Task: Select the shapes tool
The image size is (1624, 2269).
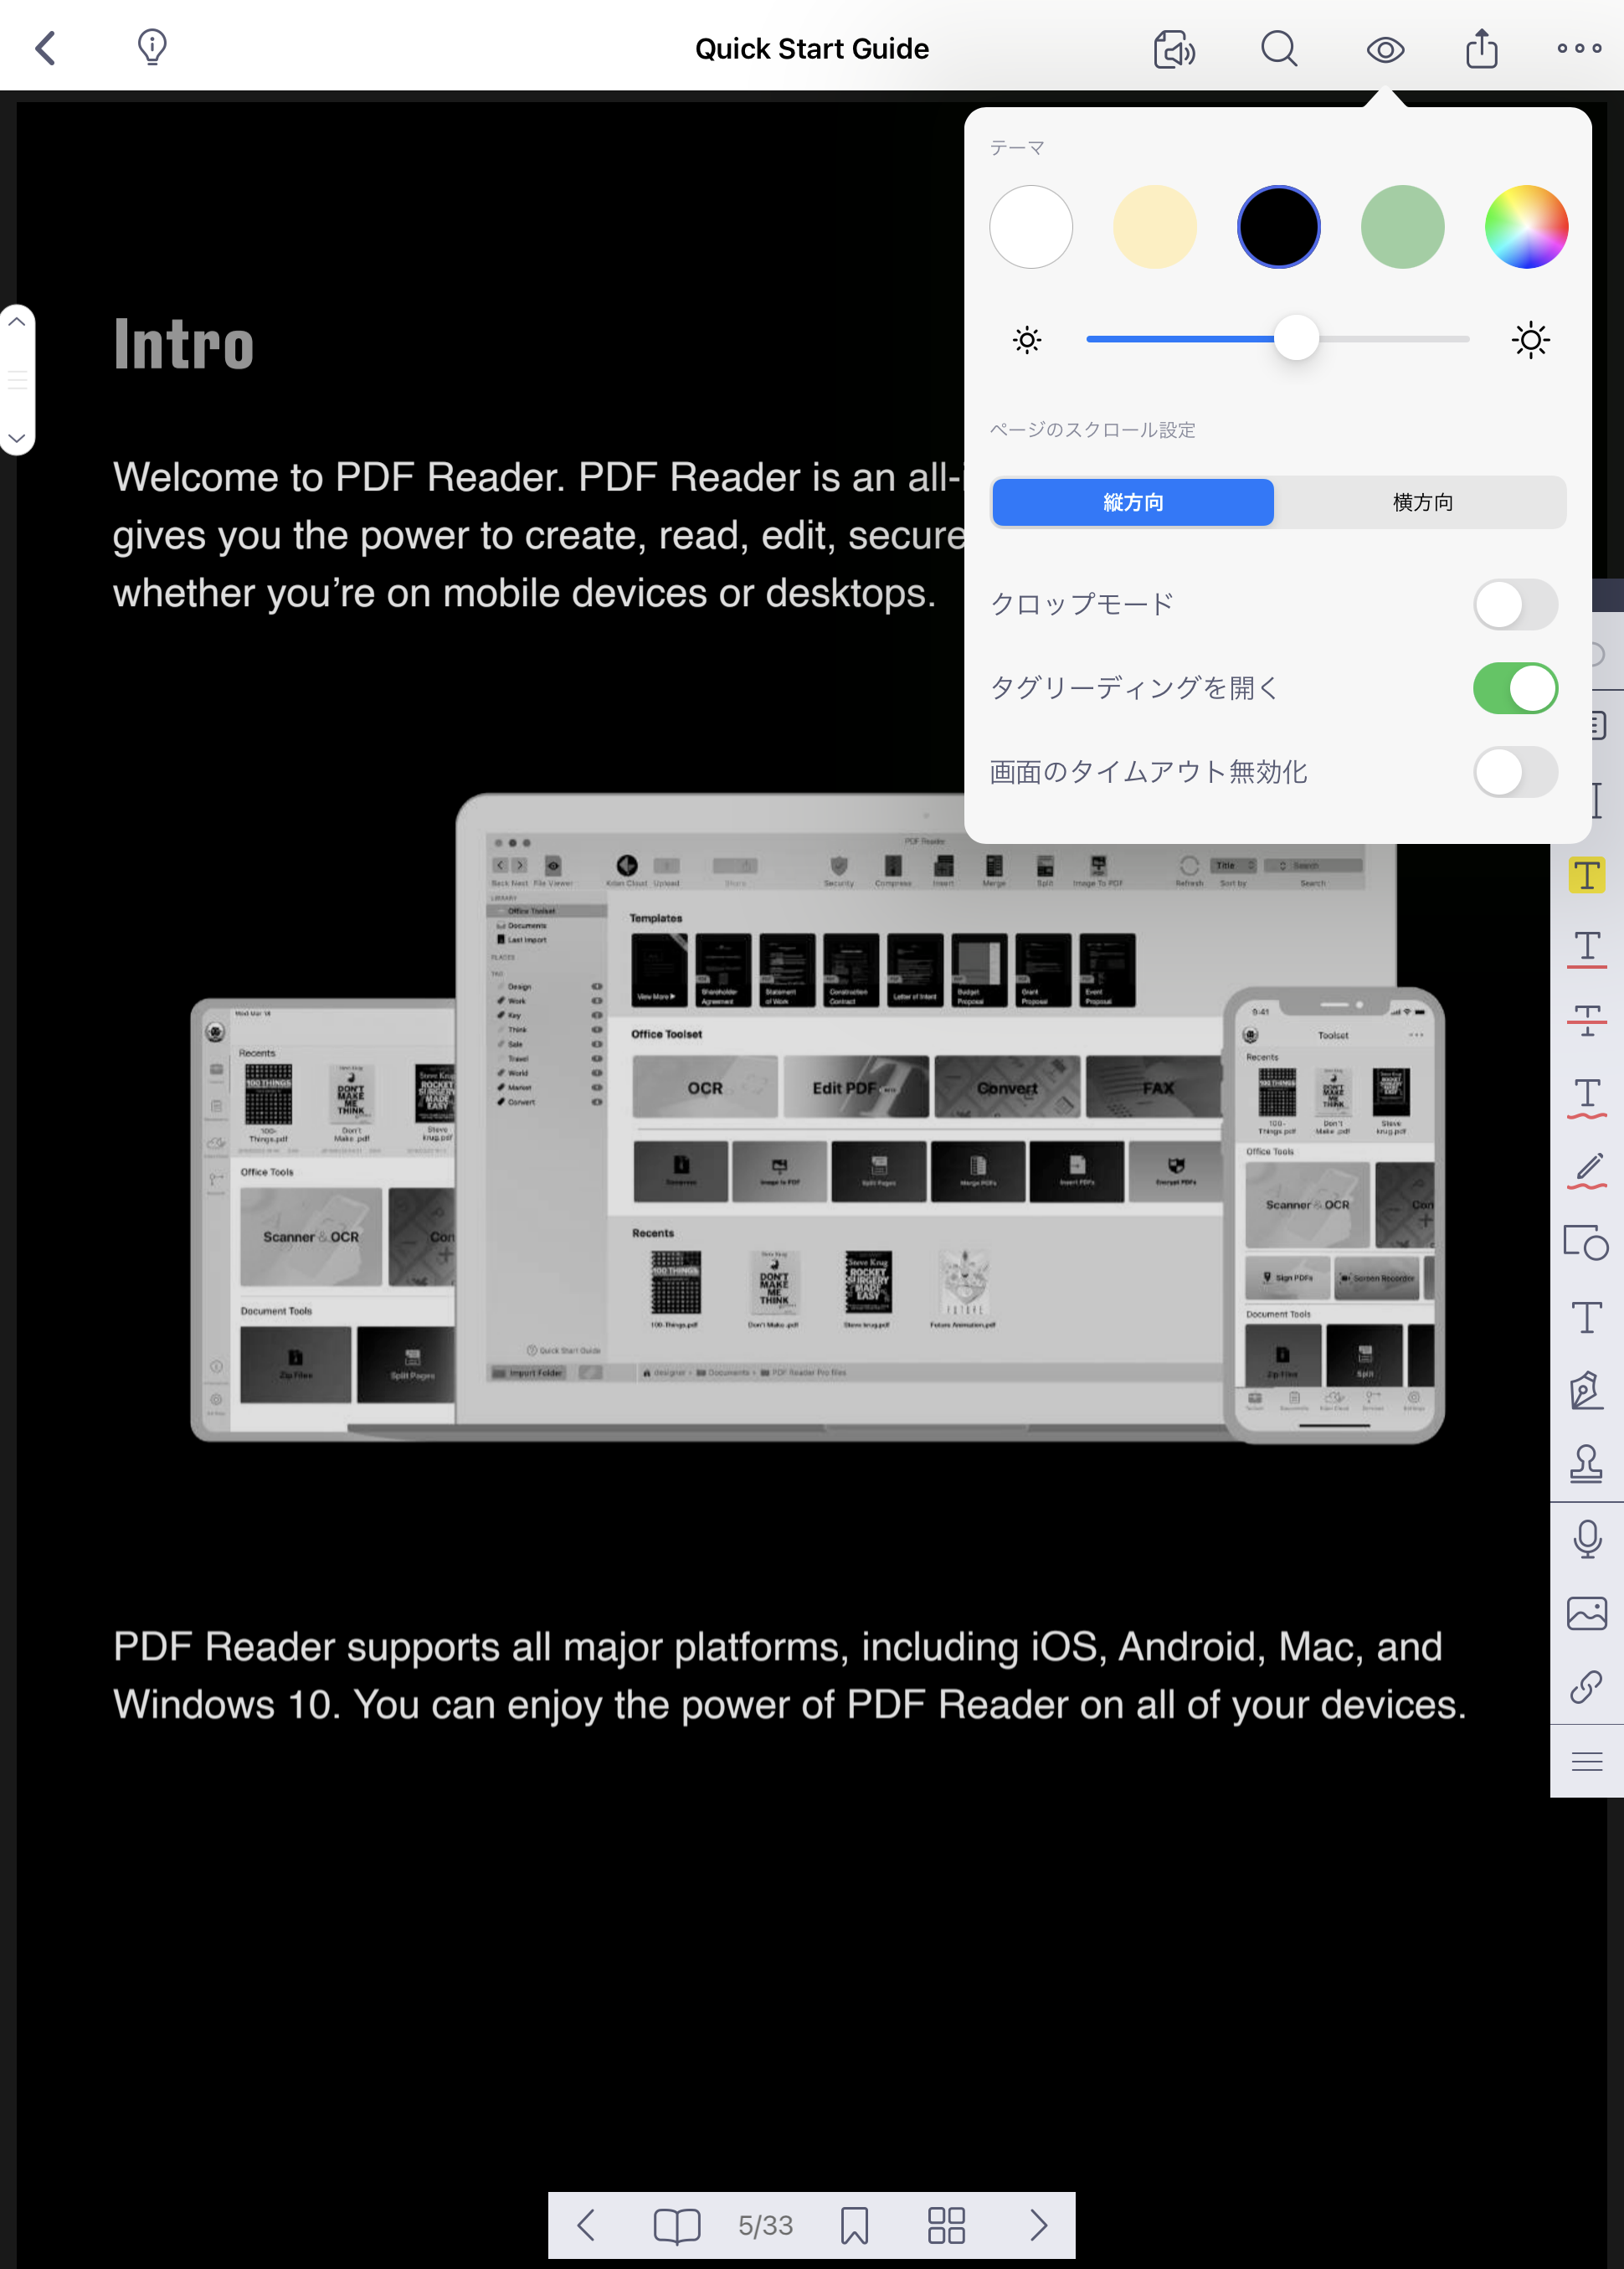Action: 1586,1243
